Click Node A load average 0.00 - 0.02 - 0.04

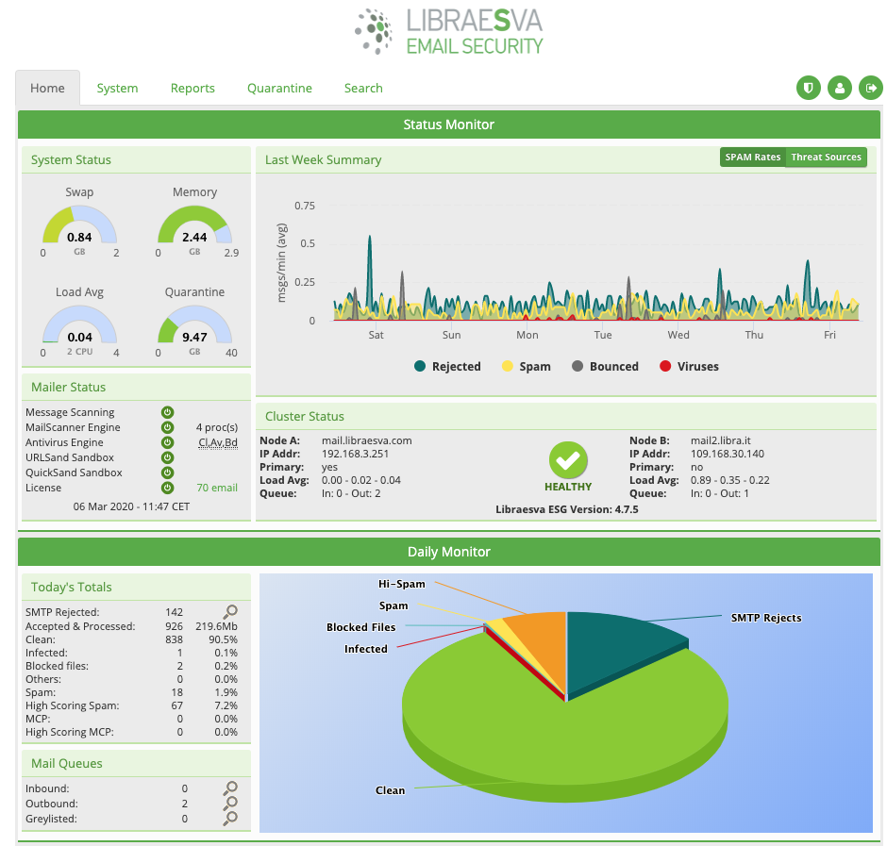360,480
